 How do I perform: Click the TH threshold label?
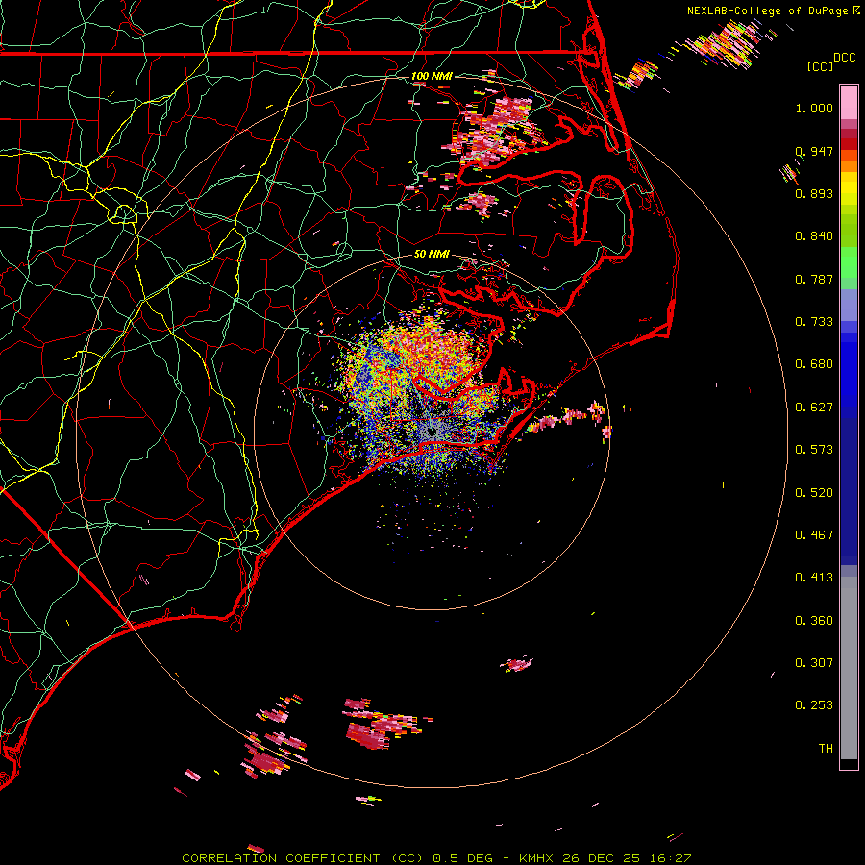click(826, 749)
